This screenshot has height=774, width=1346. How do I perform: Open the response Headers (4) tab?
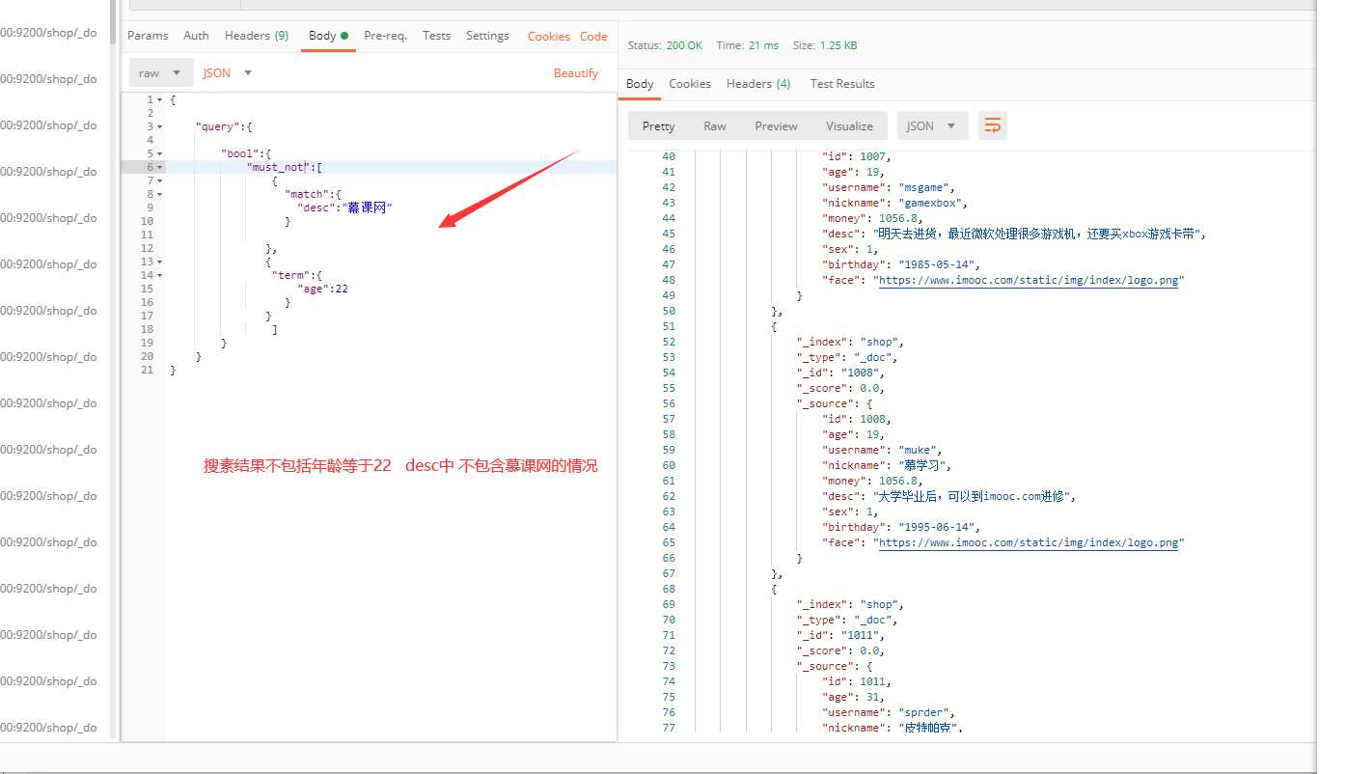pyautogui.click(x=758, y=84)
